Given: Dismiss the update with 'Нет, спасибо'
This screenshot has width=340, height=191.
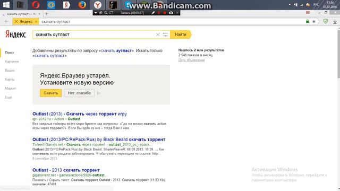Looking at the screenshot, I should [79, 93].
